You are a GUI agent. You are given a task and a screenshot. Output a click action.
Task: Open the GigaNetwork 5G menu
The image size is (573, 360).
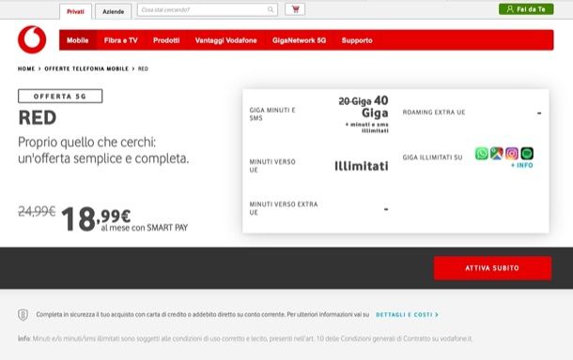(x=299, y=40)
